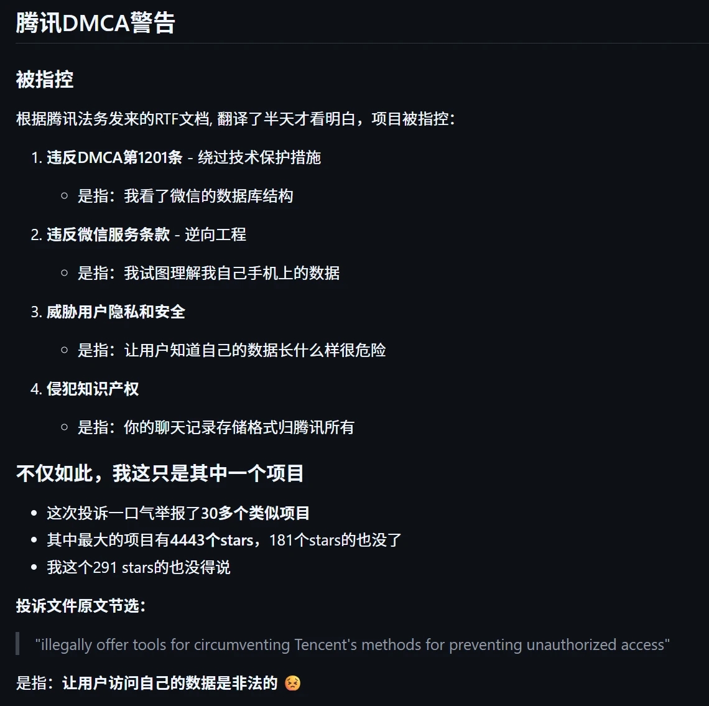Viewport: 709px width, 706px height.
Task: Click the heading 不仅如此，我这只是其中一个项目
Action: coord(160,473)
